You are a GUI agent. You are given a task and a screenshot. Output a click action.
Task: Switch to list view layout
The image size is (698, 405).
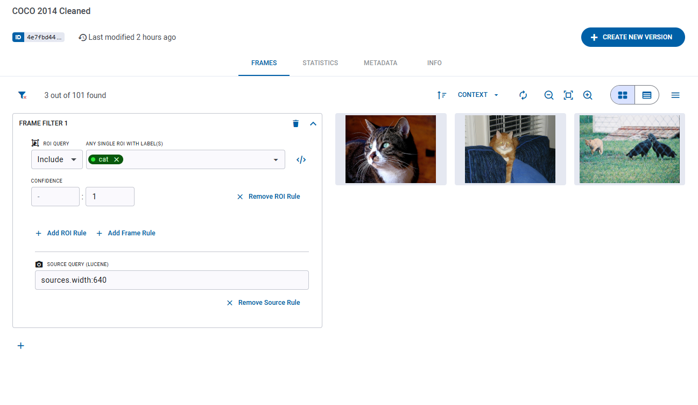point(646,94)
